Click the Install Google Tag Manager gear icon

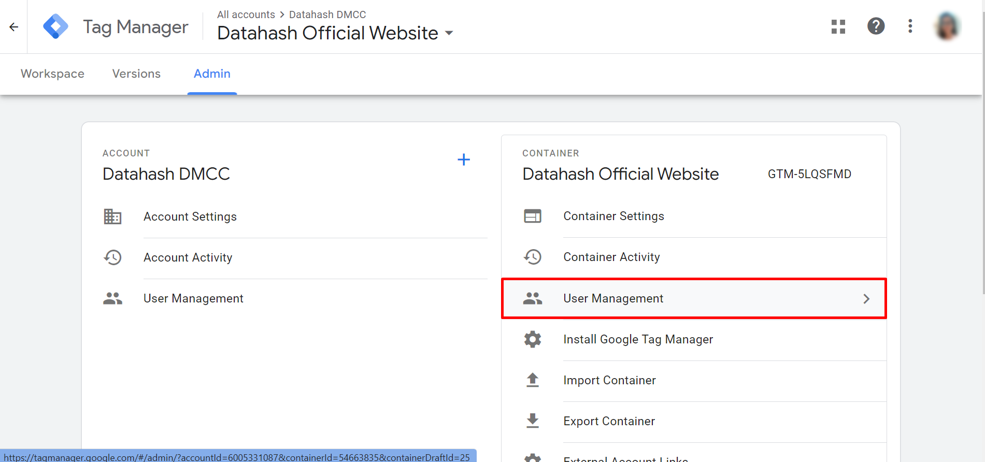[x=533, y=339]
